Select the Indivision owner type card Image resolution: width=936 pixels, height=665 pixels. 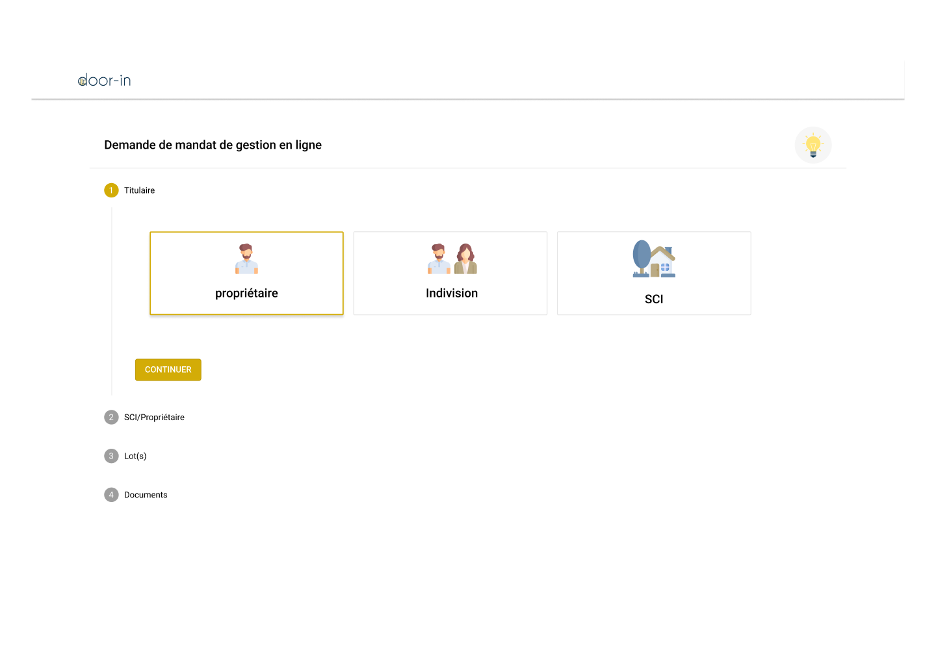[451, 273]
